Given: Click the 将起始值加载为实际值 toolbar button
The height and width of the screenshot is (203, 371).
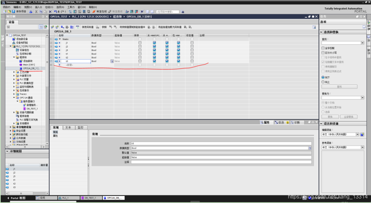Looking at the screenshot, I should click(x=170, y=27).
